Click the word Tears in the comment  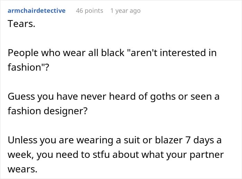tap(21, 24)
